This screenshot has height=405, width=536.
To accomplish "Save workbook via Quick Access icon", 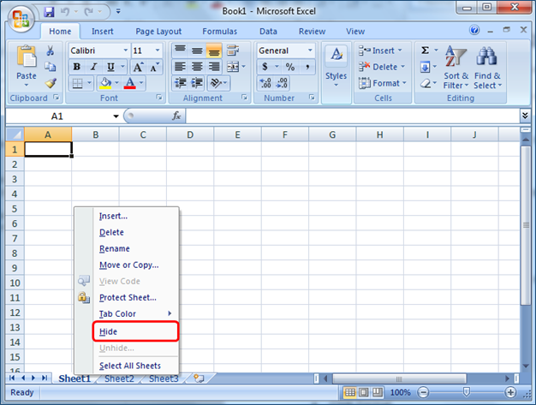I will (x=49, y=12).
